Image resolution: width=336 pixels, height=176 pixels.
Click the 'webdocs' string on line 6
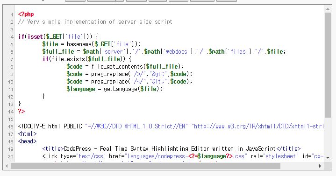point(177,52)
